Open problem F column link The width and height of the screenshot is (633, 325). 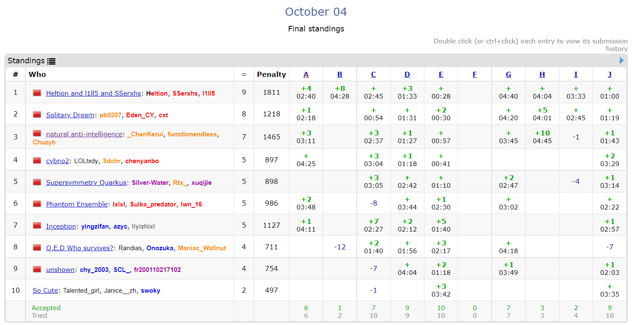[475, 75]
